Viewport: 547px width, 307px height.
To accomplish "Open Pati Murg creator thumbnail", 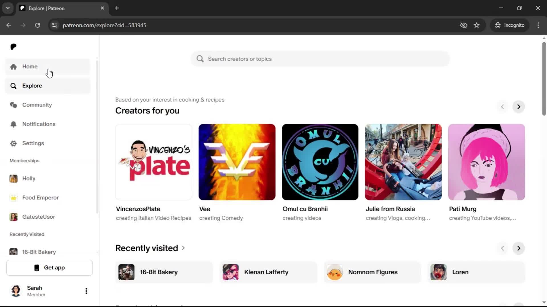I will 487,162.
